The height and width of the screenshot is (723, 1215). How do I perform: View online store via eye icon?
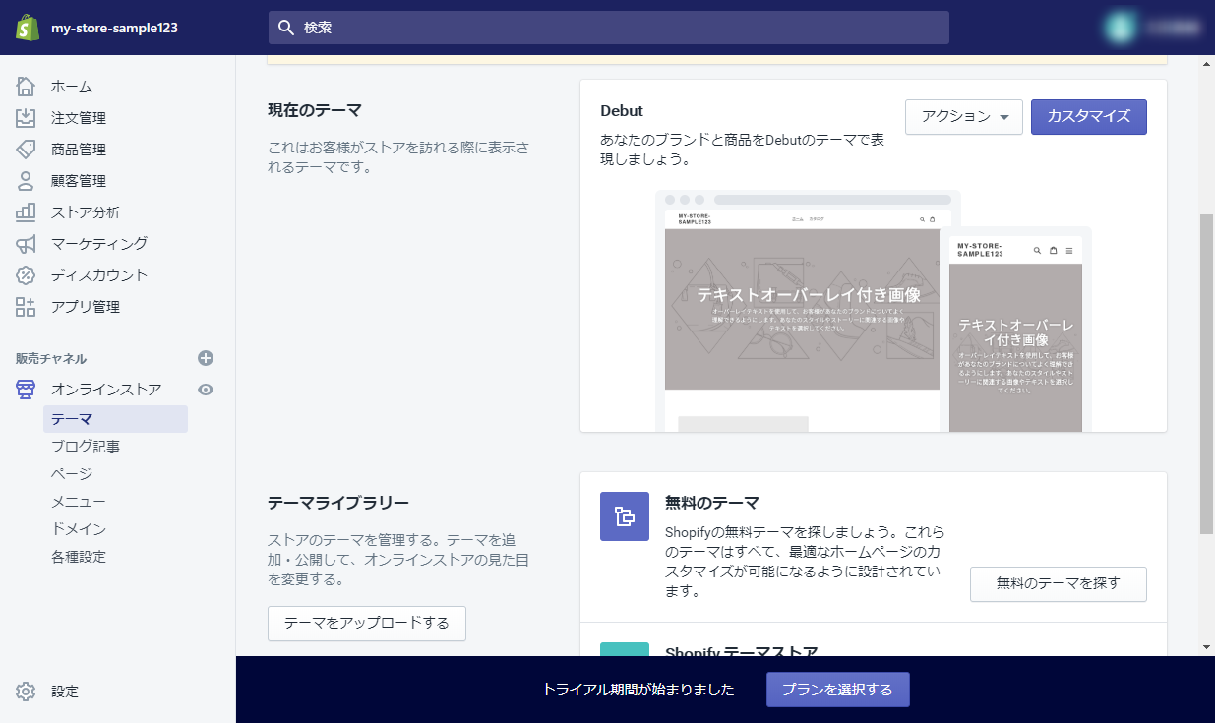206,390
